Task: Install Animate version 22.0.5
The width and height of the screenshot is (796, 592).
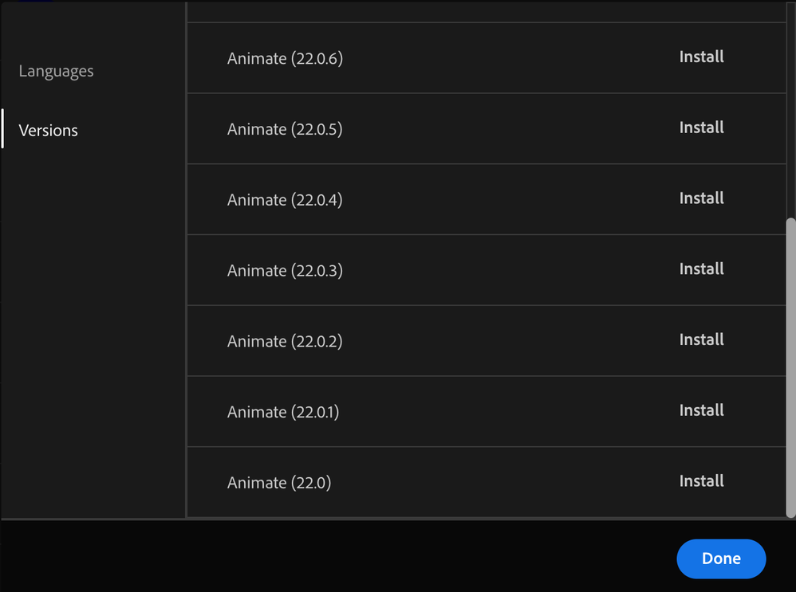Action: pyautogui.click(x=701, y=127)
